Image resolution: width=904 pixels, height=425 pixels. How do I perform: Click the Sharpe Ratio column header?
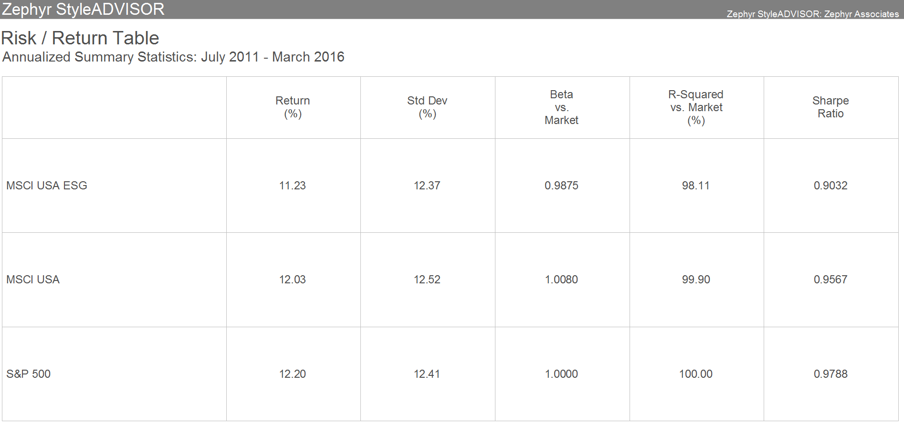coord(830,107)
